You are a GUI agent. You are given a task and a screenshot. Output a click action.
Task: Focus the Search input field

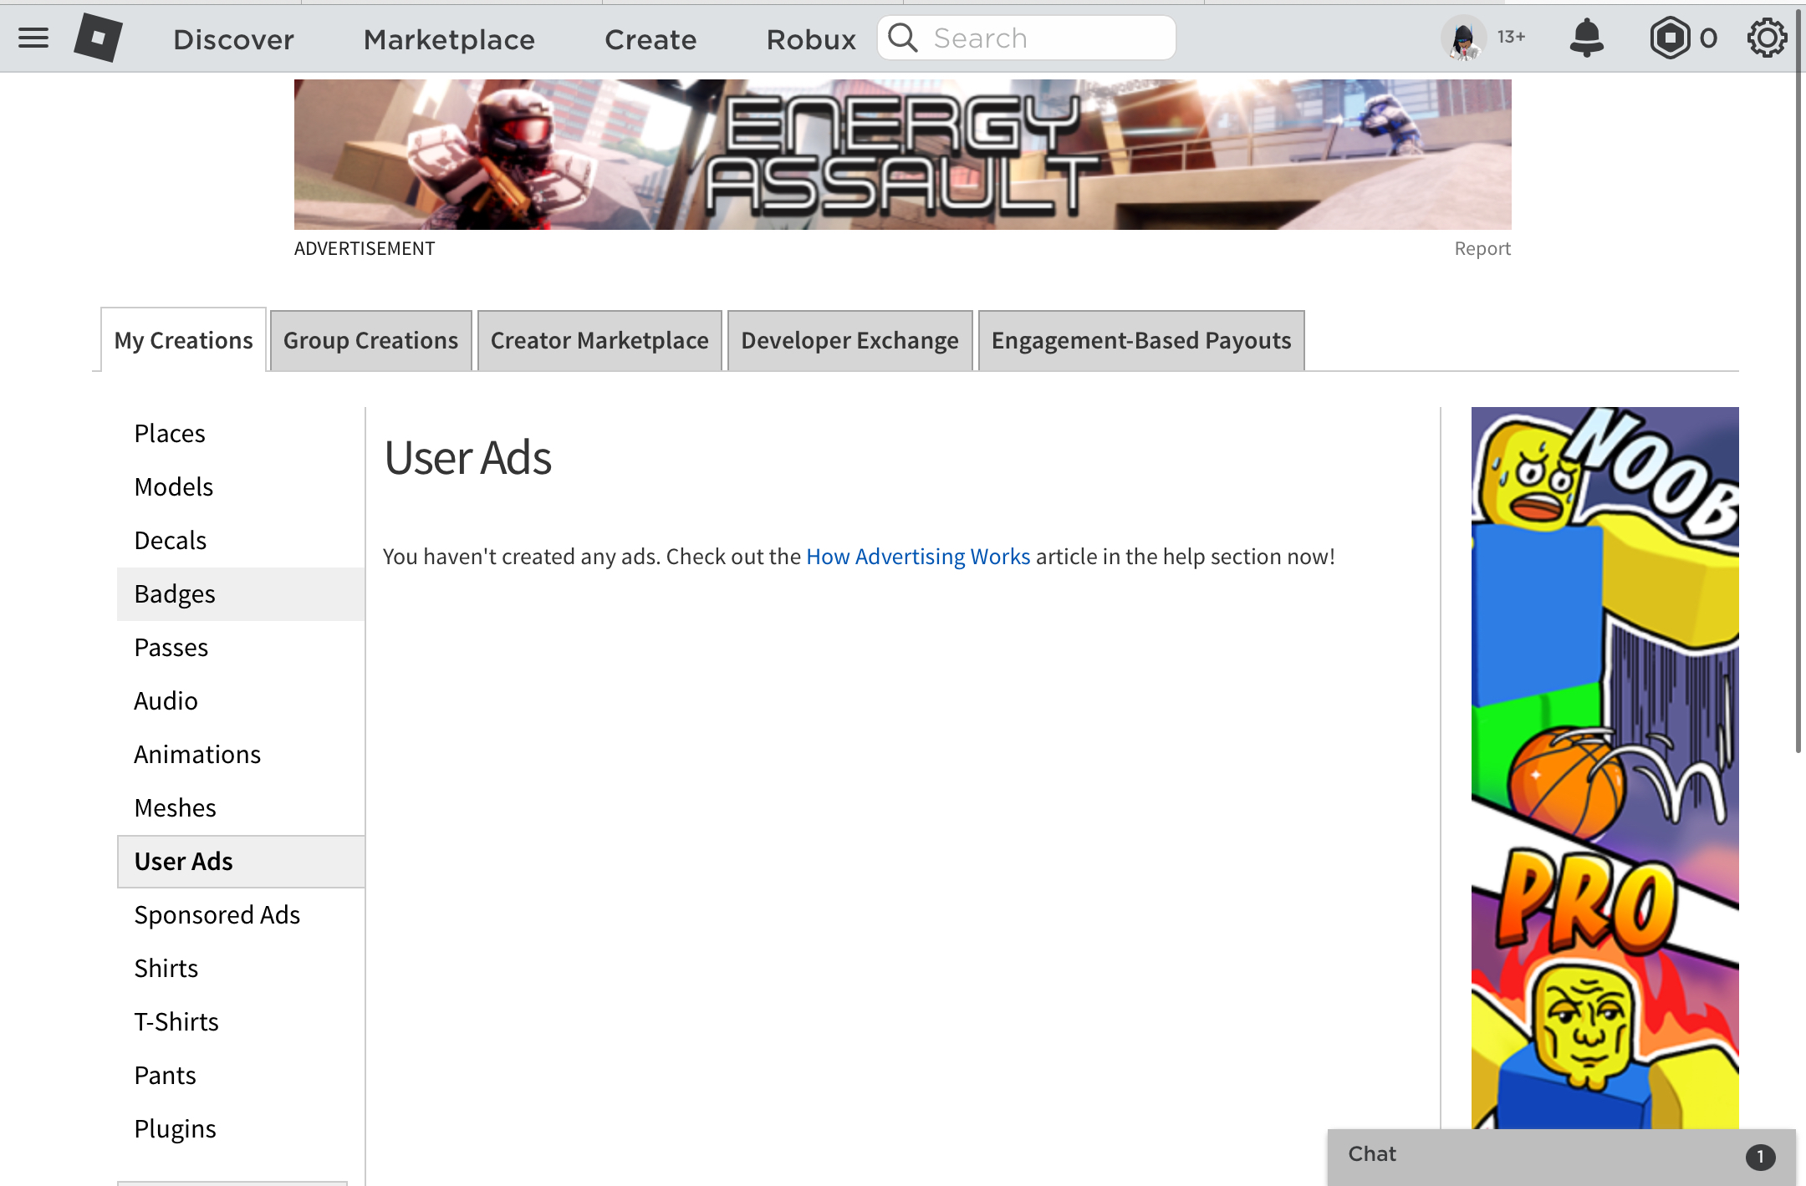(x=1027, y=38)
